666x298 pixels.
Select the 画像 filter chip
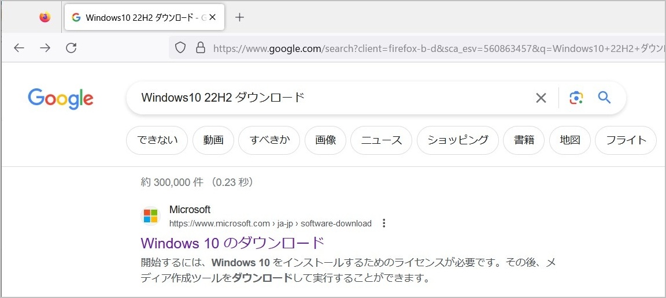pyautogui.click(x=326, y=140)
